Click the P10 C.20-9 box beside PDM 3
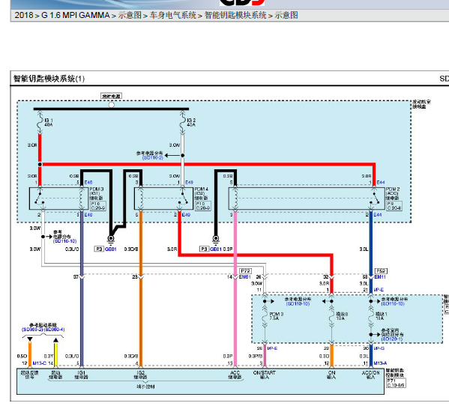The width and height of the screenshot is (449, 415). (98, 206)
